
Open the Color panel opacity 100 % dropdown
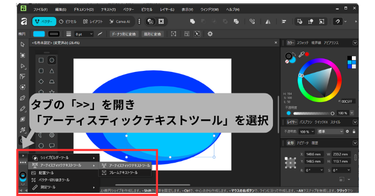(352, 113)
